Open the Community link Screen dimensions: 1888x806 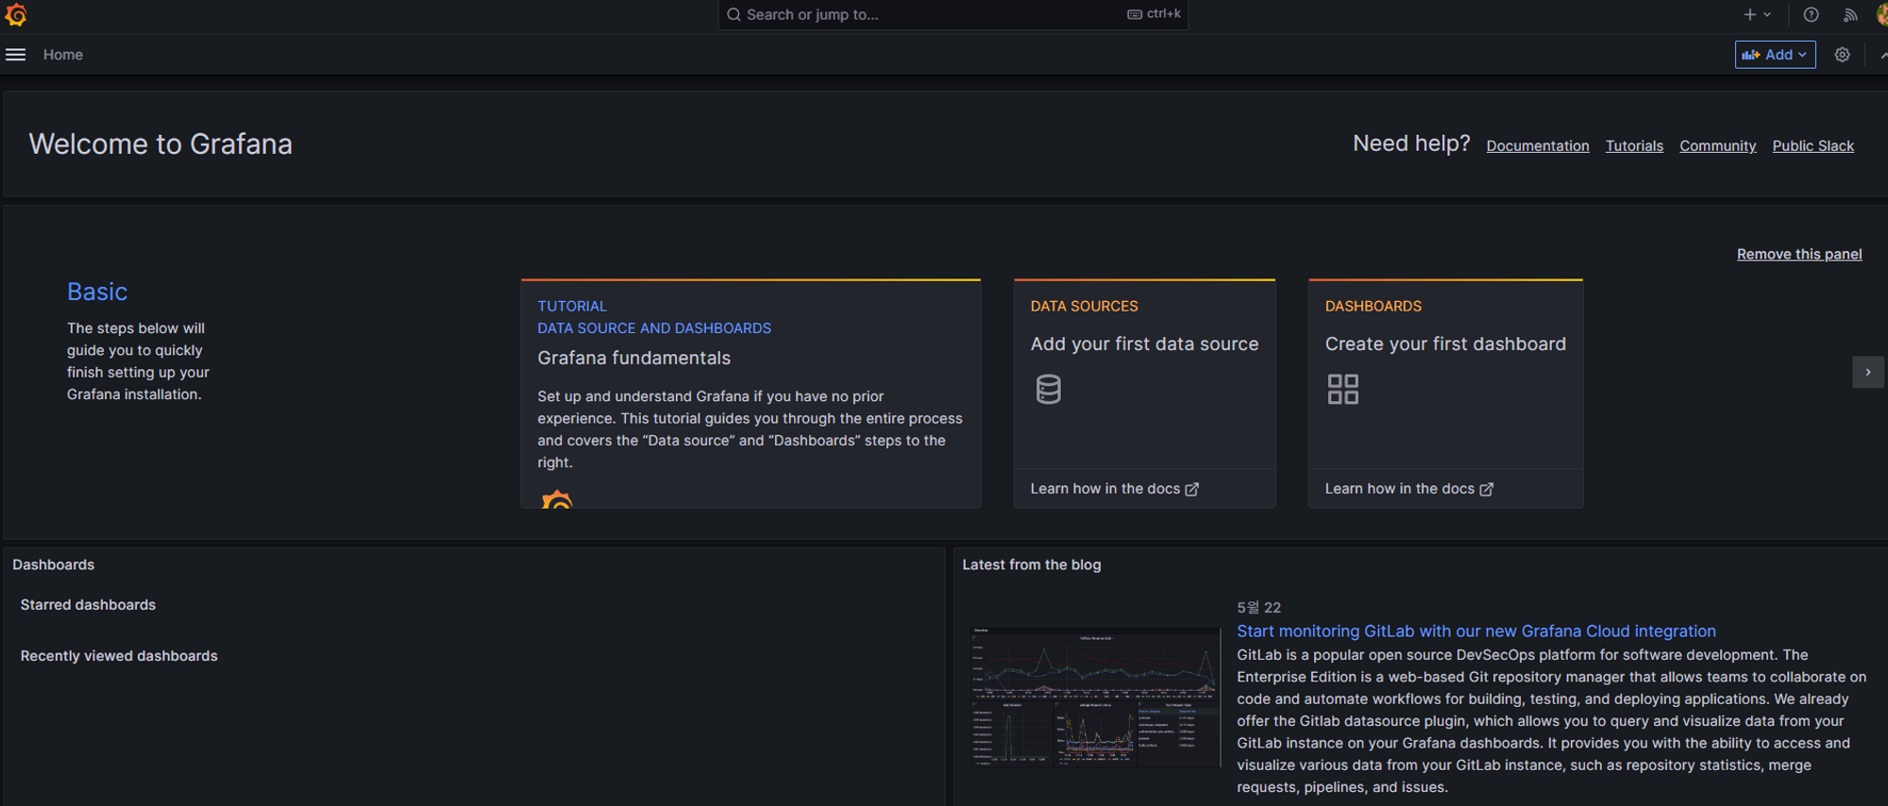point(1717,145)
